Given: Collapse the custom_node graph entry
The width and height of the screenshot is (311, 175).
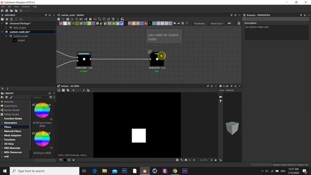Looking at the screenshot, I should click(6, 36).
